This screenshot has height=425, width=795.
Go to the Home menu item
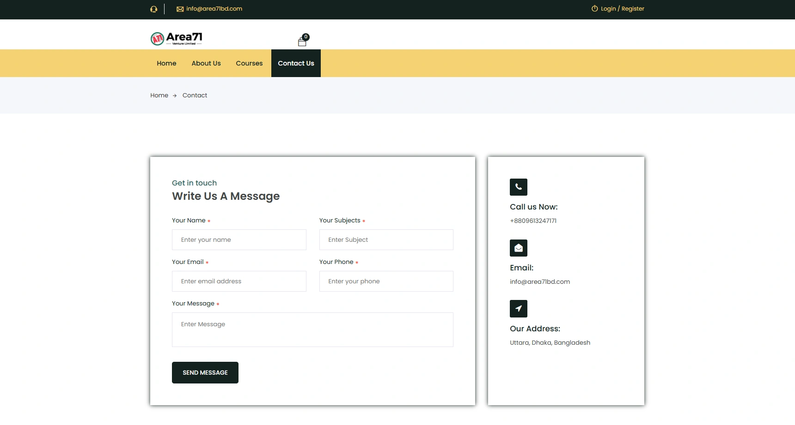click(166, 63)
